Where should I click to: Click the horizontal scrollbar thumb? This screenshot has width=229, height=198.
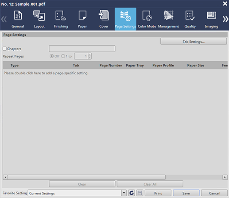pos(87,177)
